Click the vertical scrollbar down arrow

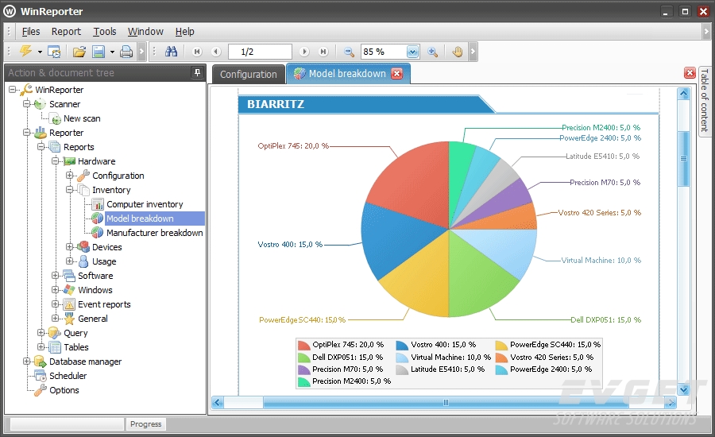point(683,389)
